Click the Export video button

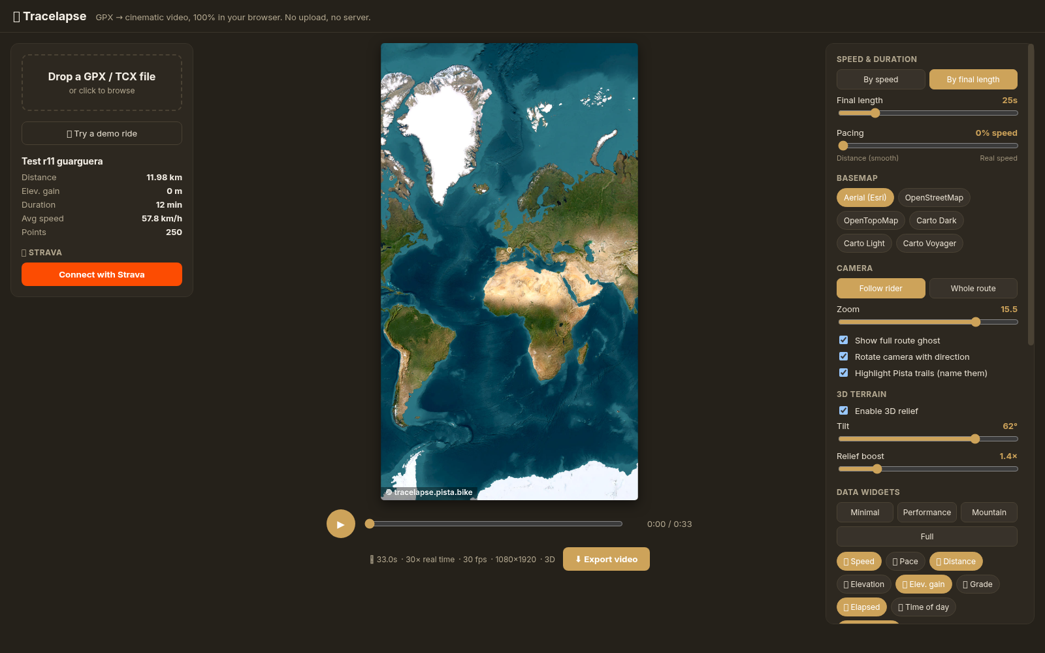click(606, 559)
